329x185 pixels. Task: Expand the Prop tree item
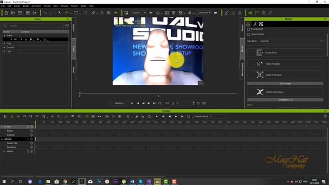click(x=4, y=43)
